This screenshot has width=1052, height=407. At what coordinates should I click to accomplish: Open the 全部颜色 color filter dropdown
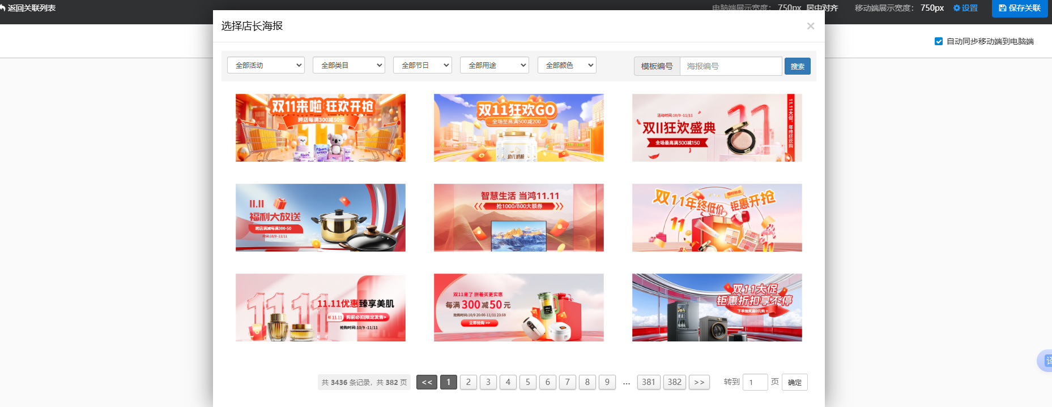pyautogui.click(x=567, y=66)
